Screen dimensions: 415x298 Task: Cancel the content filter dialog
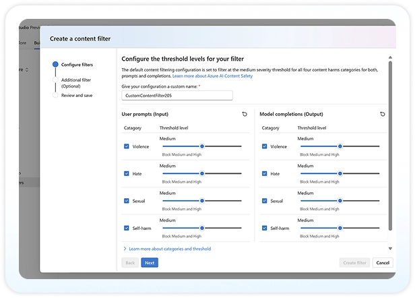[x=383, y=263]
